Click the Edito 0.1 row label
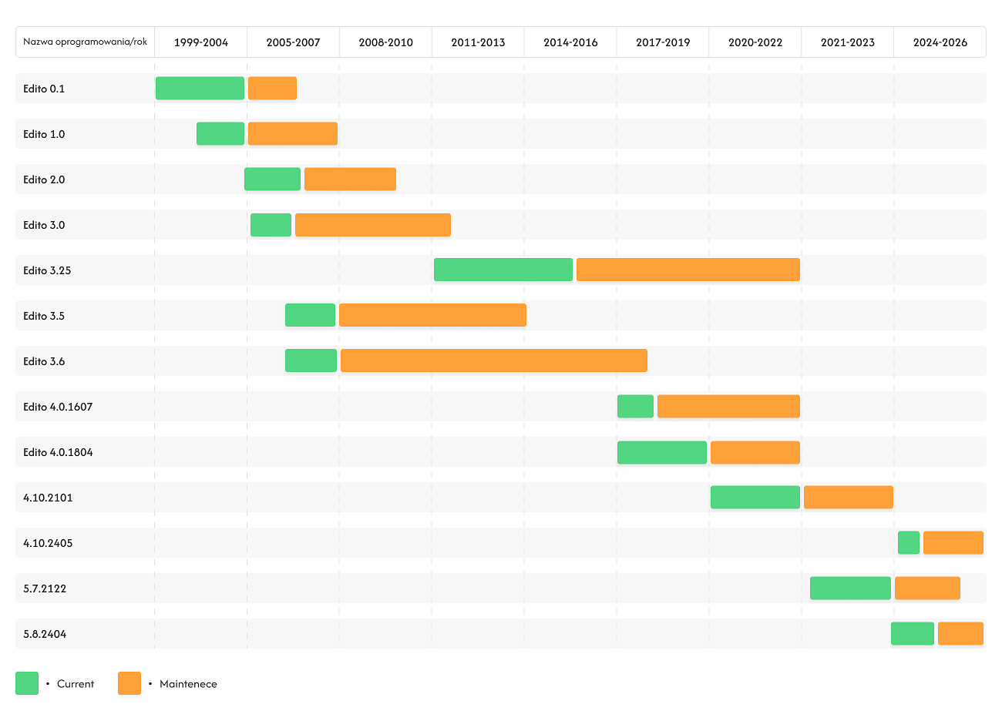The width and height of the screenshot is (1002, 721). (x=44, y=89)
